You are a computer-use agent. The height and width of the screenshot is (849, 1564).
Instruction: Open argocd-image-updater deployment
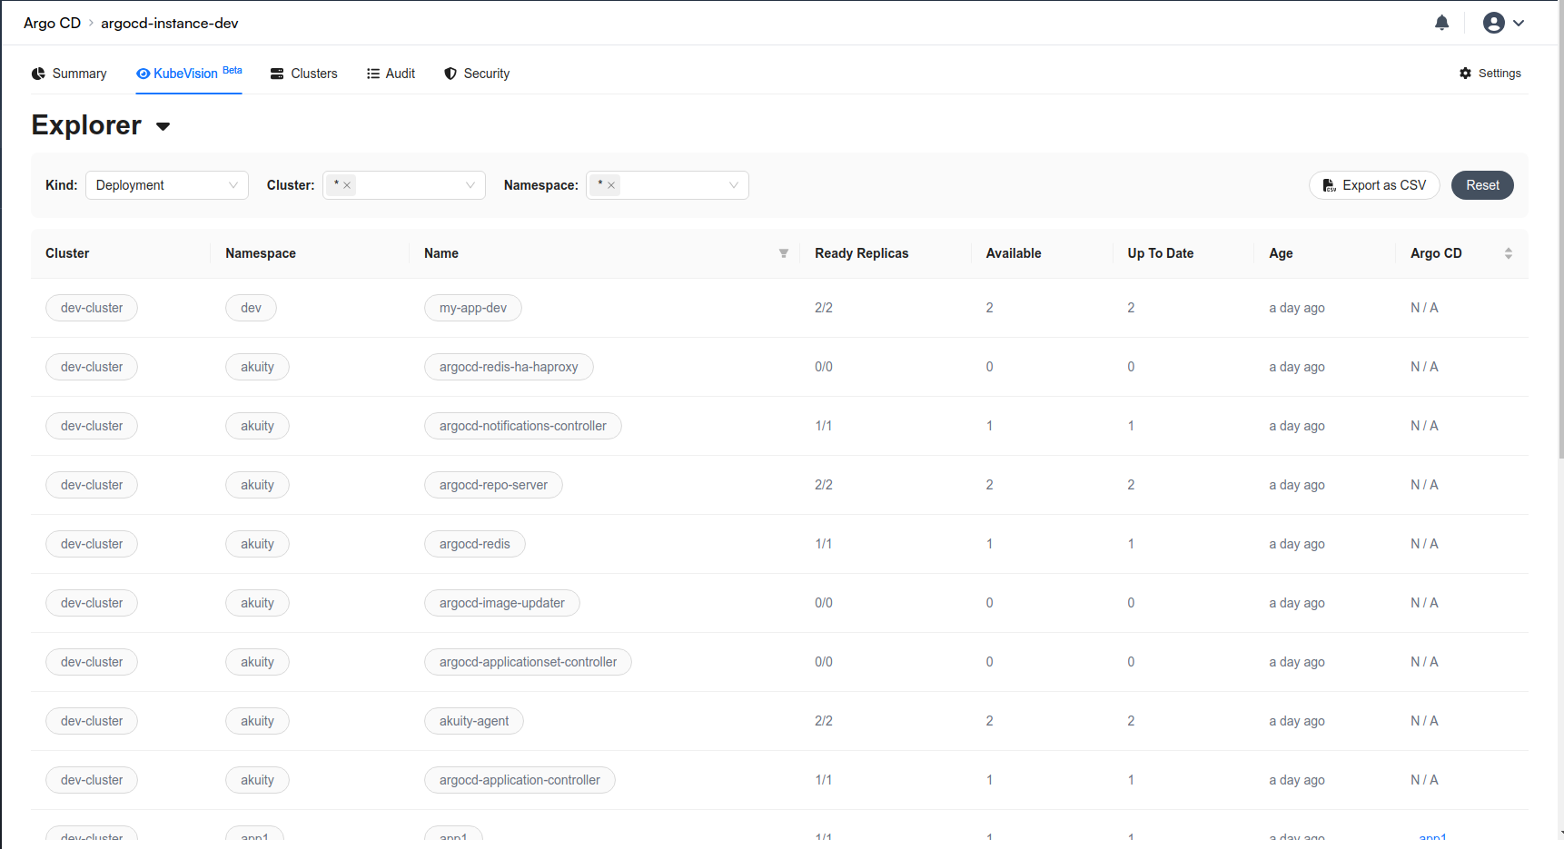[502, 603]
